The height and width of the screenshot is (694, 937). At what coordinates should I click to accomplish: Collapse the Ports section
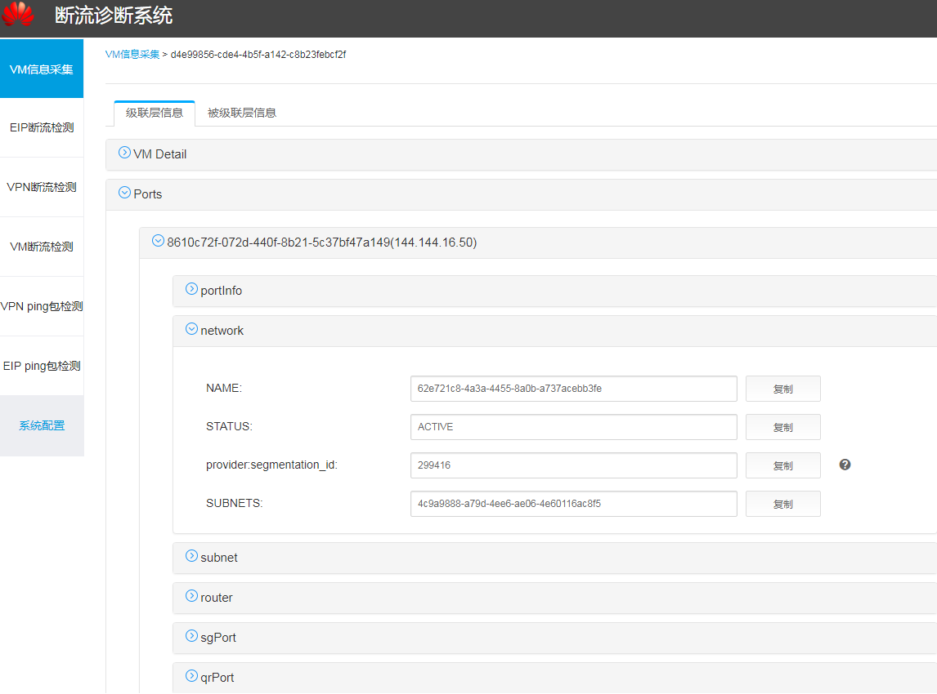(124, 193)
